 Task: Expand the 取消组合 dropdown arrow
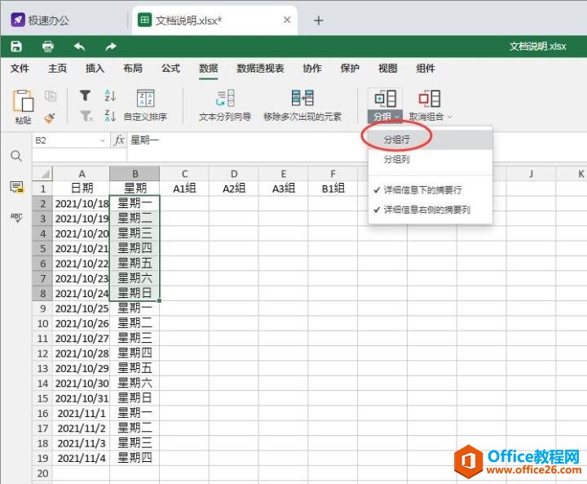449,117
